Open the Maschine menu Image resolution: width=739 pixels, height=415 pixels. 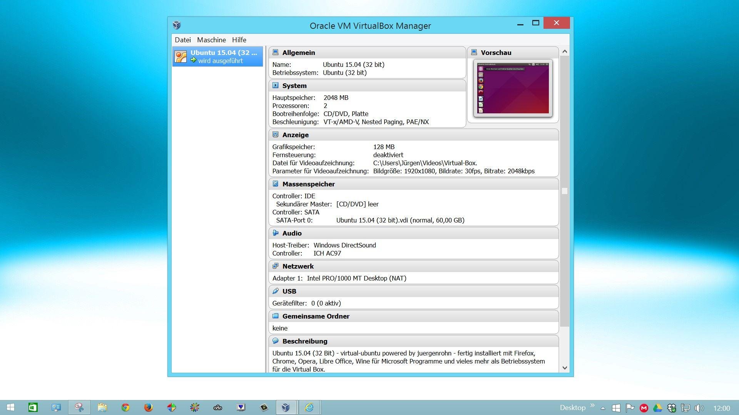coord(211,40)
